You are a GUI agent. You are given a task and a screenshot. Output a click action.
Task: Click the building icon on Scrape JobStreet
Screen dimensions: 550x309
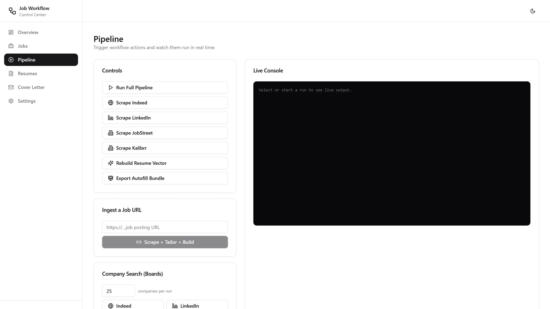111,133
